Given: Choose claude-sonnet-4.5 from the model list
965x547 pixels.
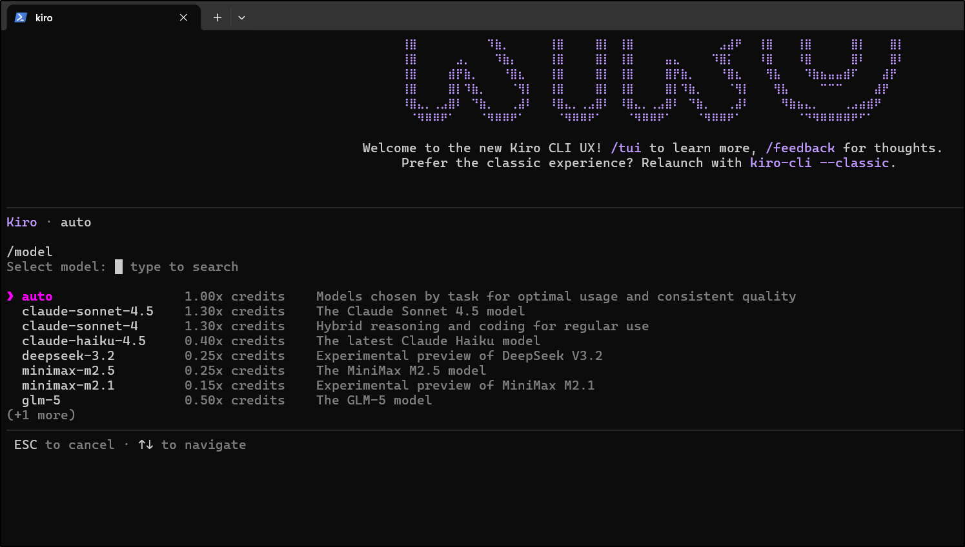Looking at the screenshot, I should point(88,312).
